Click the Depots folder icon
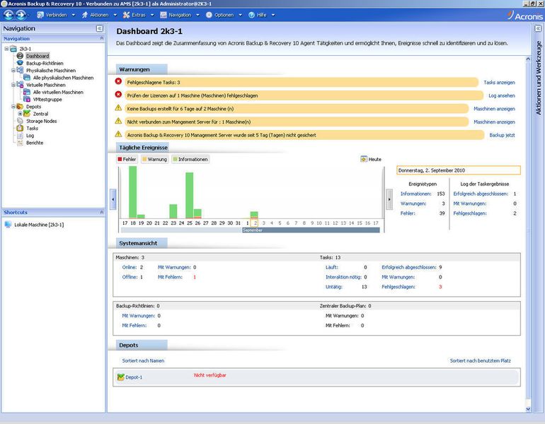 click(20, 107)
